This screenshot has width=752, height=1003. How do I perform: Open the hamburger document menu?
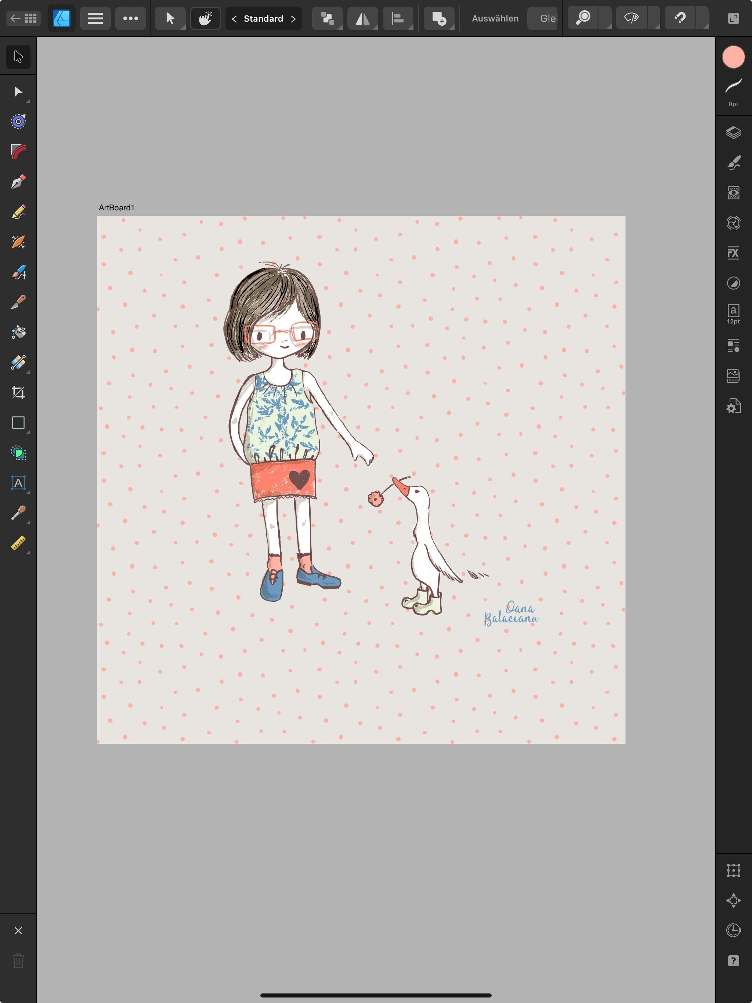pos(95,19)
